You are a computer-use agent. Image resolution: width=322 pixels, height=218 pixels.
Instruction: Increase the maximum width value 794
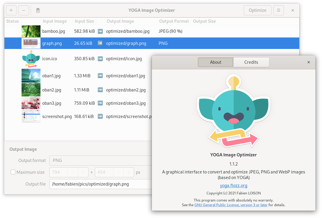[x=83, y=172]
